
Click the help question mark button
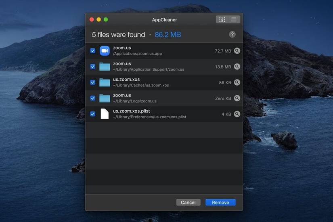click(x=232, y=34)
